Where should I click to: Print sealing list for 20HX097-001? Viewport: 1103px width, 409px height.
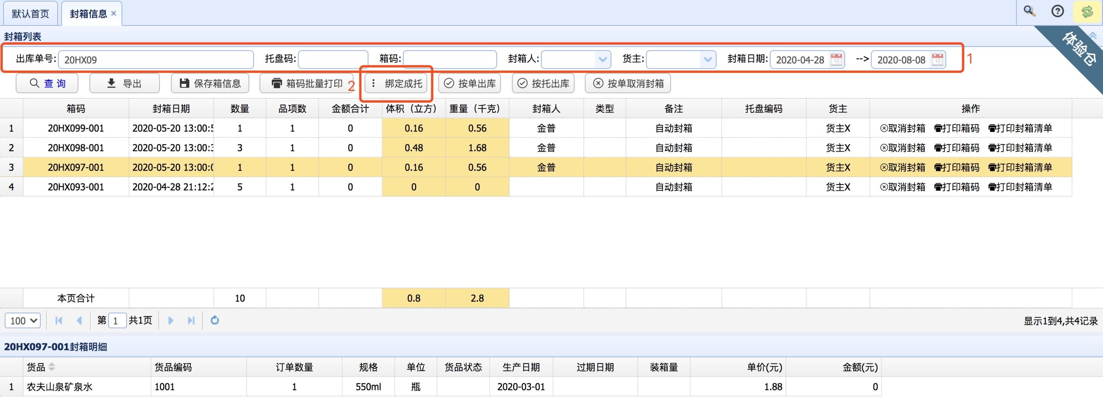tap(1020, 167)
